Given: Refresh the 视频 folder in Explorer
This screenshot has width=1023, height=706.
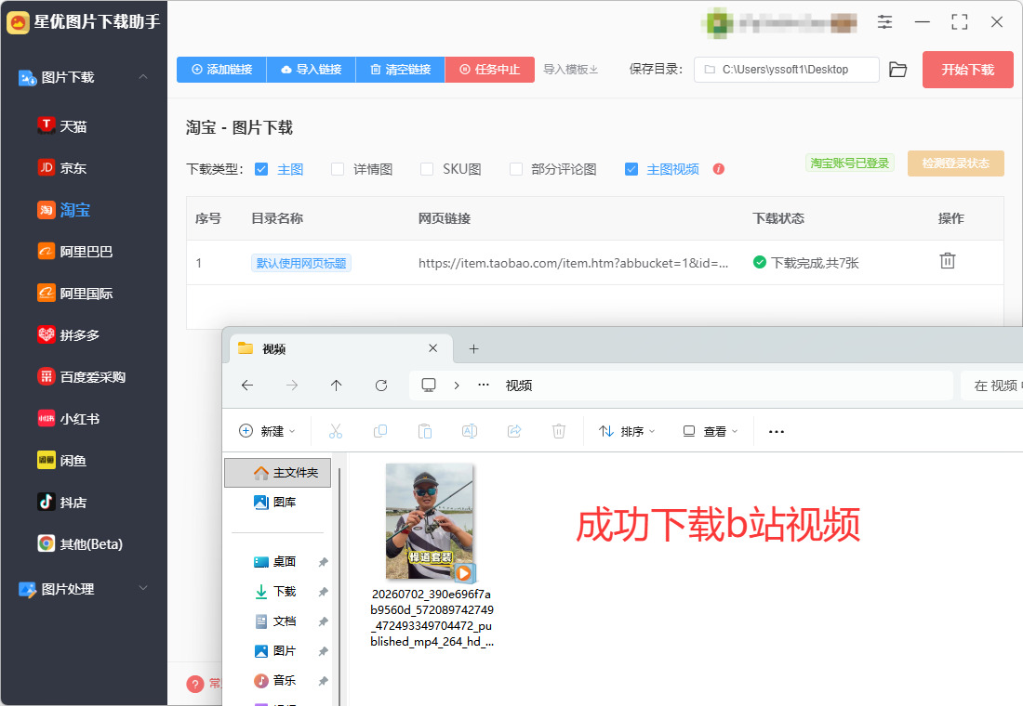Looking at the screenshot, I should point(381,386).
